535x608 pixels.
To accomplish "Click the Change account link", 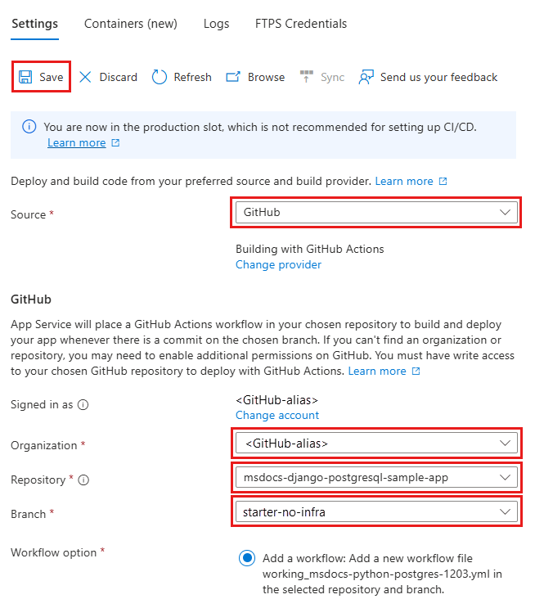I will 277,415.
